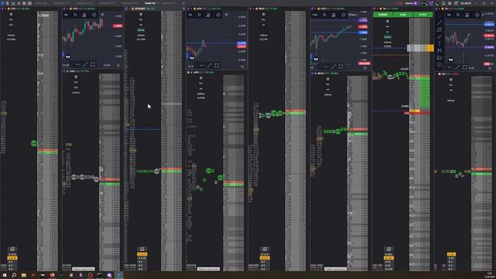Click the third green button atop the seventh panel
Screen dimensions: 496x279
point(422,15)
